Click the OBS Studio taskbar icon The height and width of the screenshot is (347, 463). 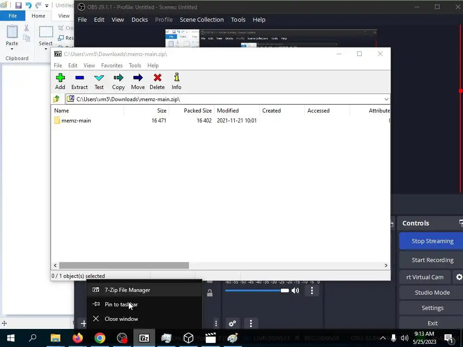tap(122, 338)
